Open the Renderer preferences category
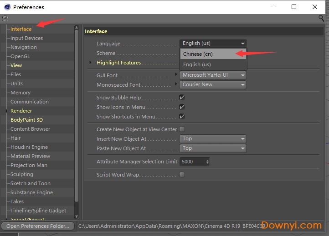329x236 pixels. point(21,111)
